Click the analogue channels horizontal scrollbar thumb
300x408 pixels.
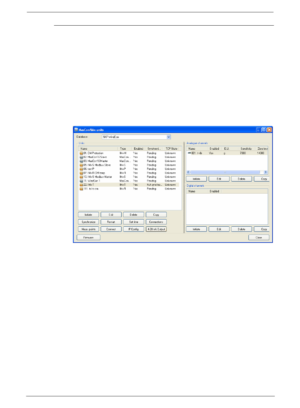225,172
